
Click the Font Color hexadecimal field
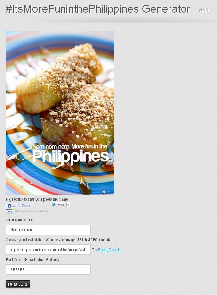tap(48, 270)
